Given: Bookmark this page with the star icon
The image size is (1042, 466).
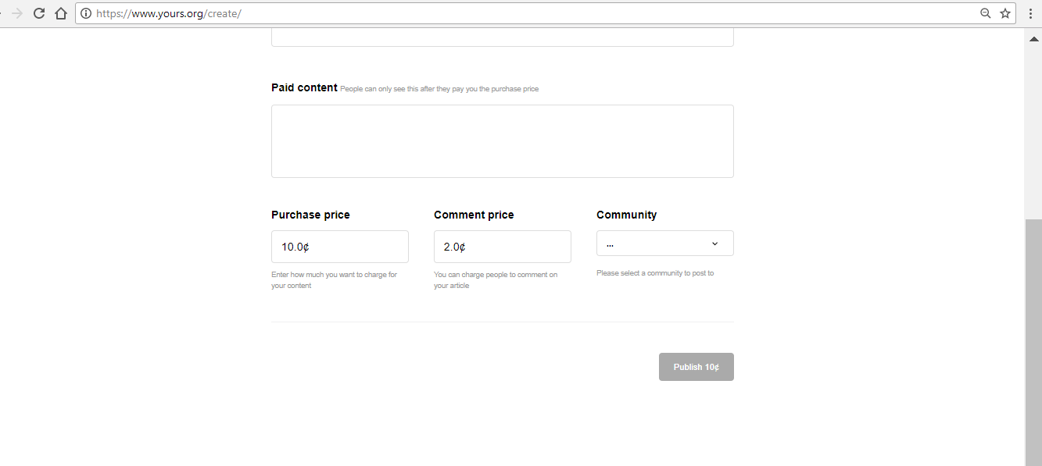Looking at the screenshot, I should pyautogui.click(x=1005, y=13).
